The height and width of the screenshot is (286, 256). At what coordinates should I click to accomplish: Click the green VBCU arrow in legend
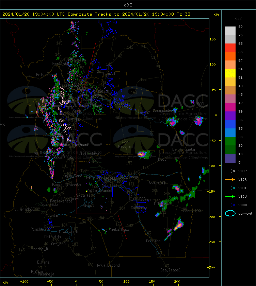tap(230, 196)
